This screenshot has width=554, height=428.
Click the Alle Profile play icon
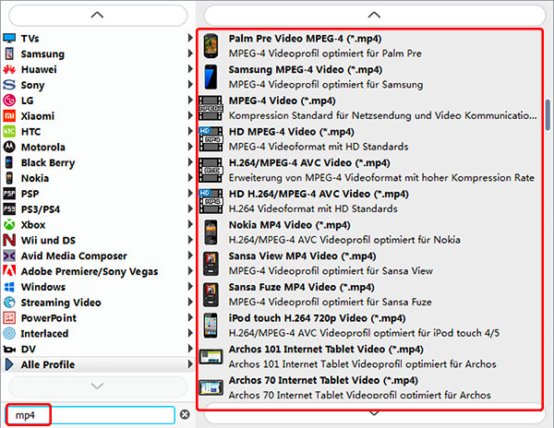coord(9,364)
